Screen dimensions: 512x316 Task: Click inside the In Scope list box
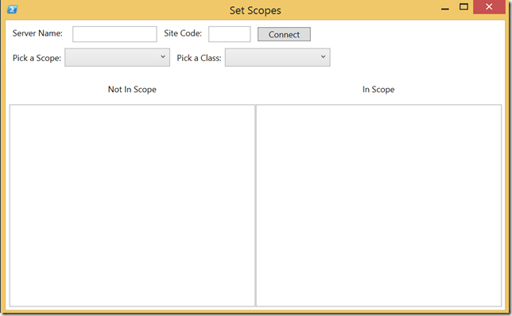[x=378, y=206]
